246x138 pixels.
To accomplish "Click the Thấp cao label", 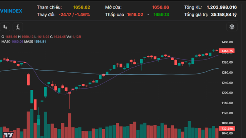I will [115, 15].
